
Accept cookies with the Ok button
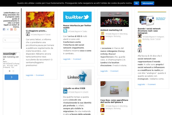click(136, 3)
